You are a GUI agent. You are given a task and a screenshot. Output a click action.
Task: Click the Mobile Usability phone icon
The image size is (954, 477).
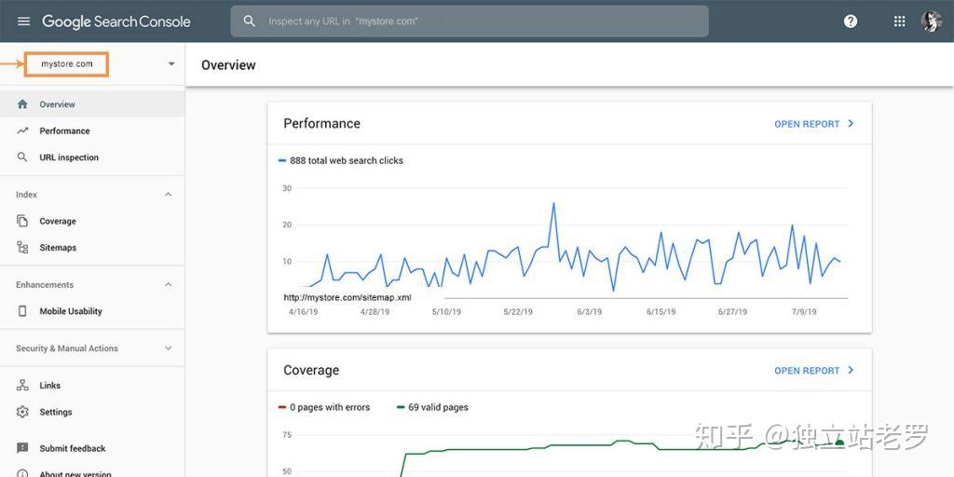pos(22,311)
